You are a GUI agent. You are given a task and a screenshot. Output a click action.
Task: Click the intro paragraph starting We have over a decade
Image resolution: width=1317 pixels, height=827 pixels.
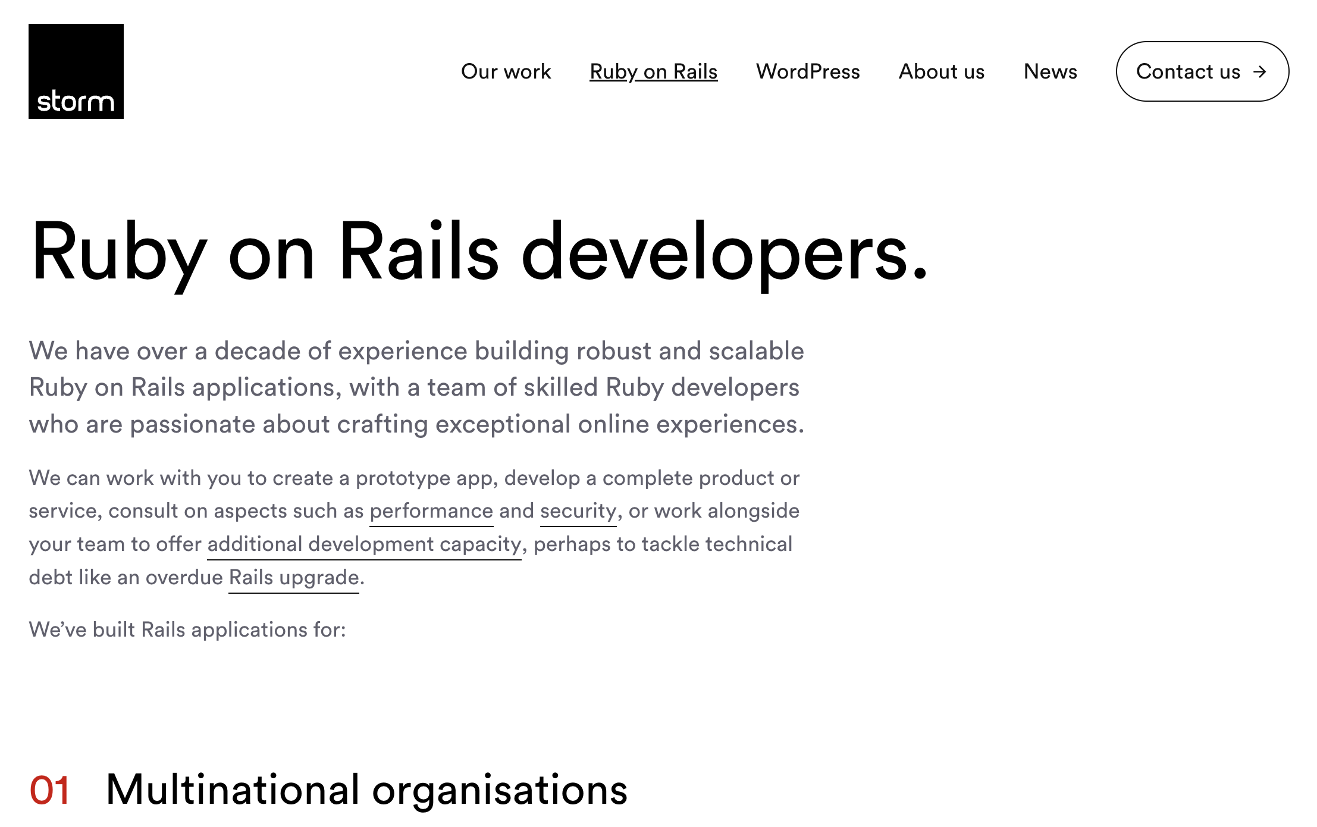tap(416, 387)
